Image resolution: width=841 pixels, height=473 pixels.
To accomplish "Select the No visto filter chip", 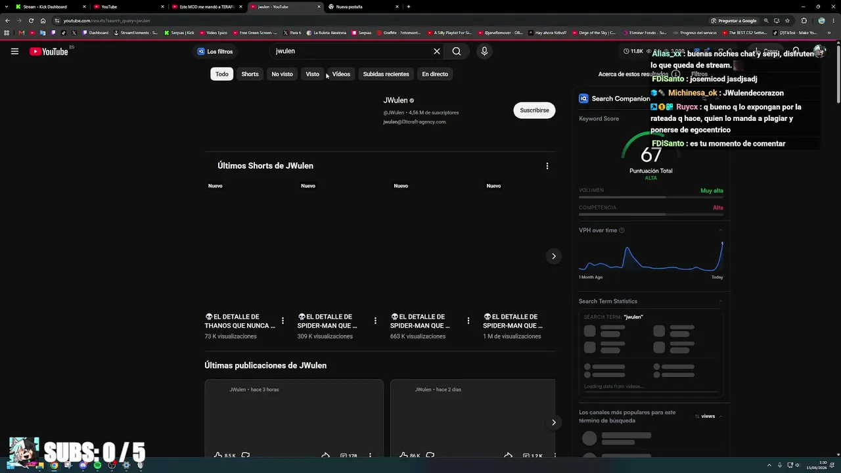I will [x=282, y=74].
